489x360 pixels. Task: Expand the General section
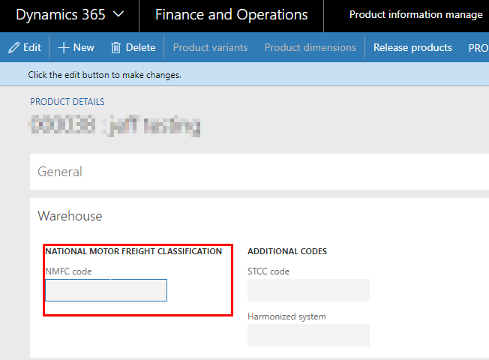(60, 172)
